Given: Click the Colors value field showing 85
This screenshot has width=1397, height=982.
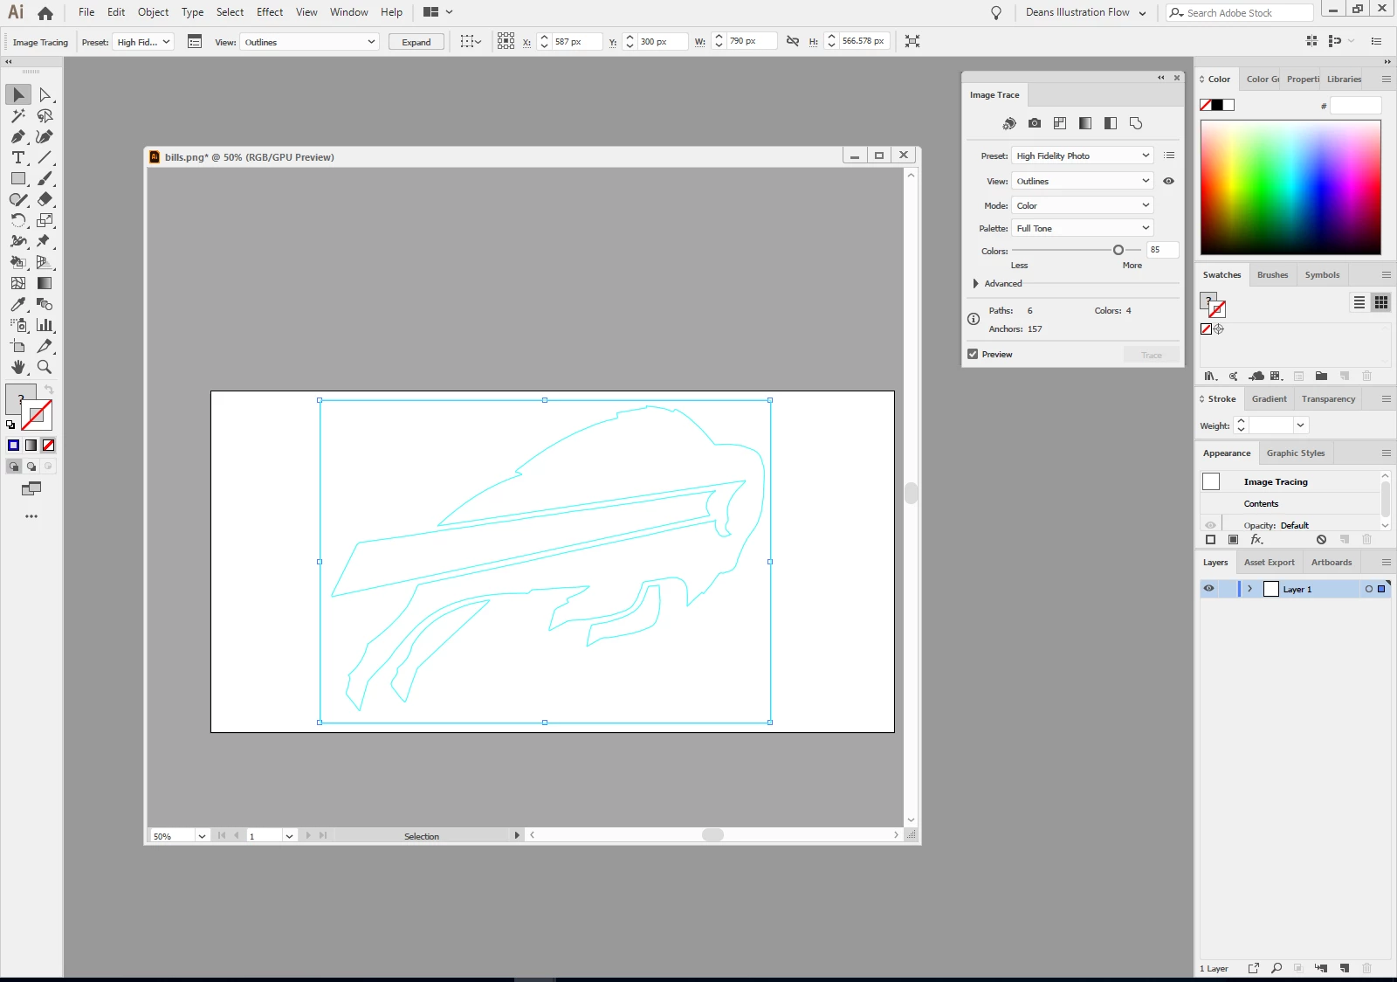Looking at the screenshot, I should [x=1162, y=250].
